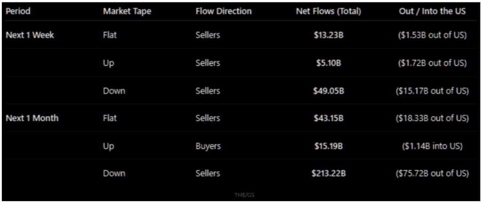Click the ($75.72B out of US) cell

coord(432,173)
